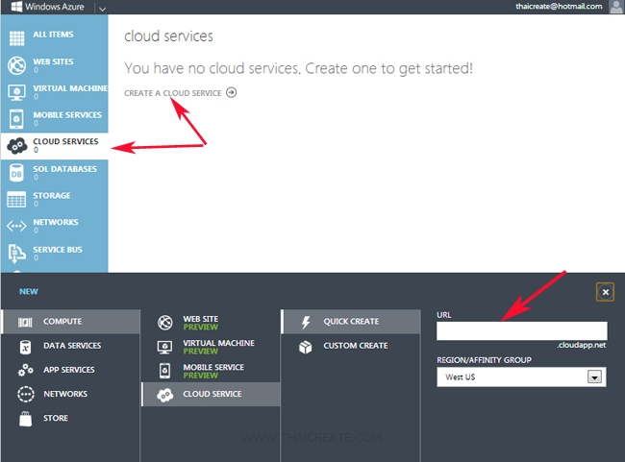Click the Networks arrows icon in sidebar
Viewport: 625px width, 462px height.
click(x=16, y=227)
